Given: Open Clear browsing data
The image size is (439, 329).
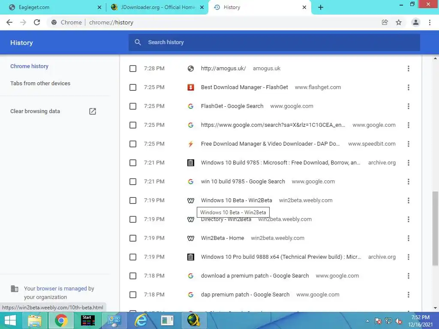Looking at the screenshot, I should [35, 111].
